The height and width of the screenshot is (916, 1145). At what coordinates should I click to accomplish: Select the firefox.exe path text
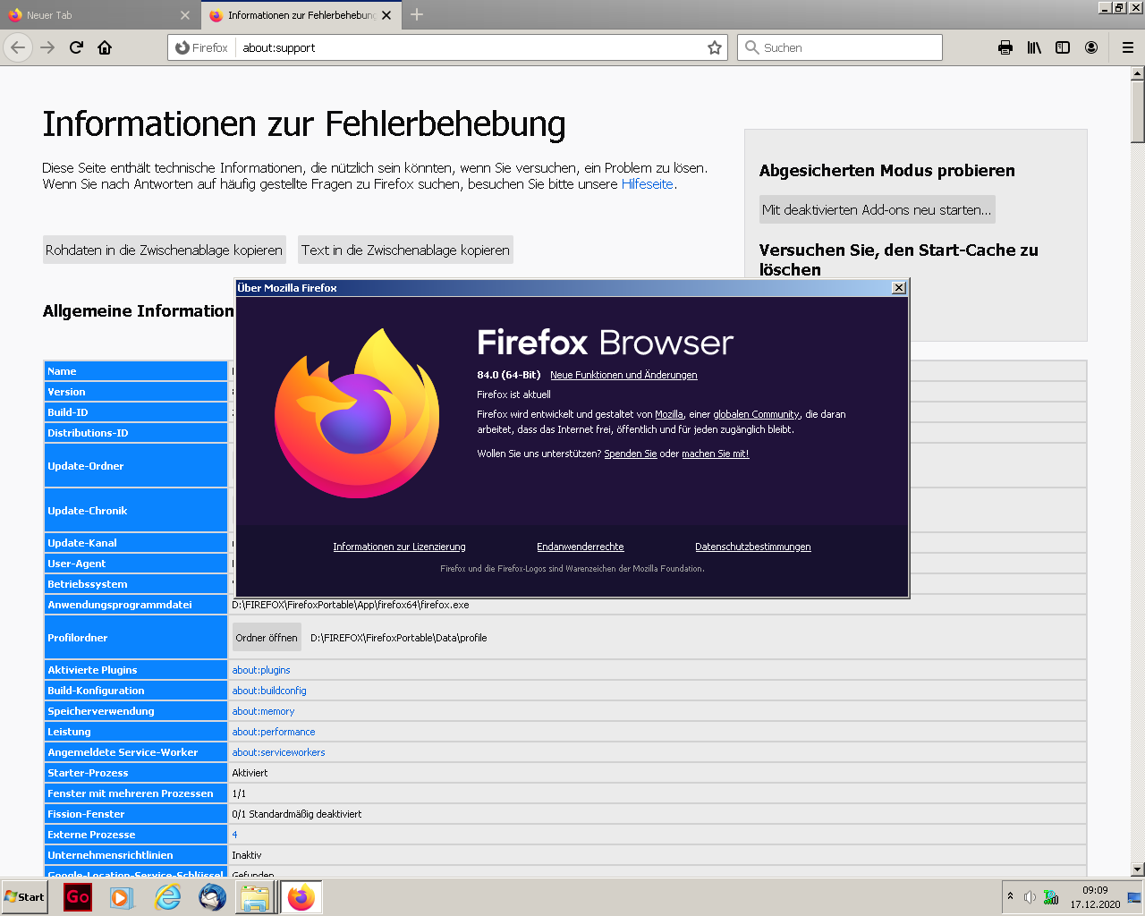click(351, 605)
